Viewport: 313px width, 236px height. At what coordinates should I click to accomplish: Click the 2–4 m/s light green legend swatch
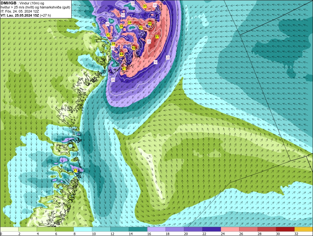pos(28,229)
